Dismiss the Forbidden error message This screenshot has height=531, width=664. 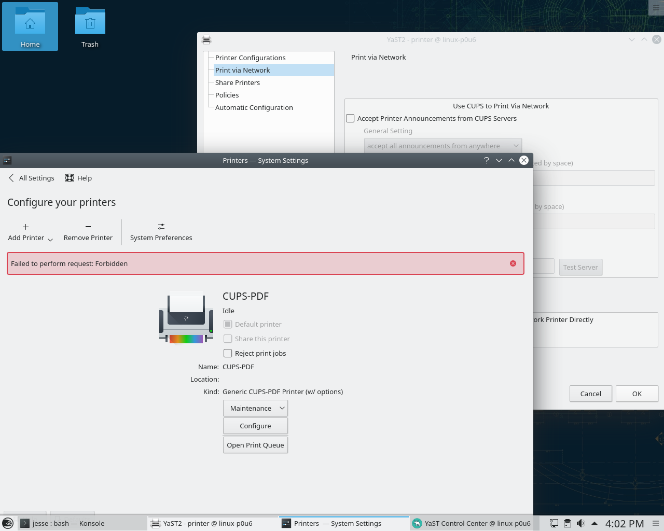[513, 263]
